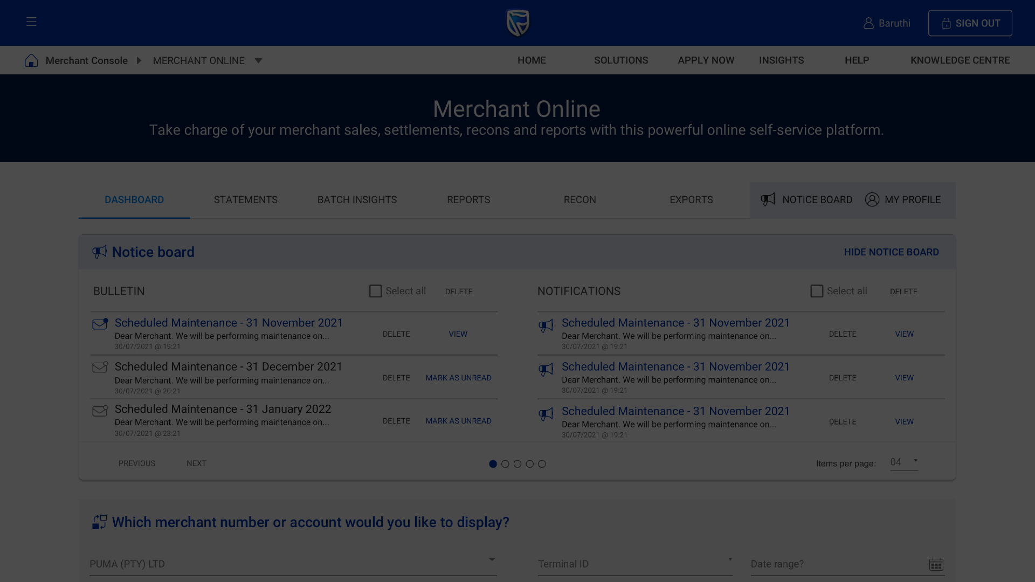
Task: Select the second pagination dot
Action: 505,463
